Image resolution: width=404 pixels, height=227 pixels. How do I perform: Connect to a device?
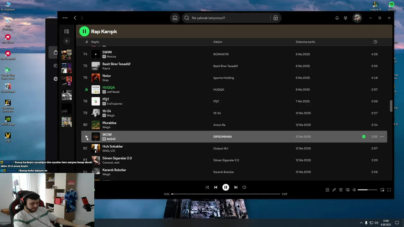tap(348, 190)
